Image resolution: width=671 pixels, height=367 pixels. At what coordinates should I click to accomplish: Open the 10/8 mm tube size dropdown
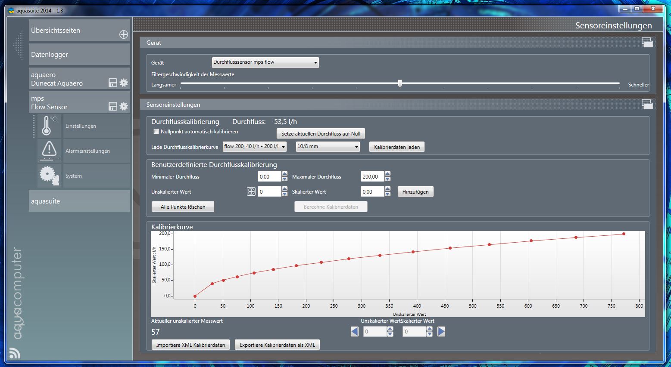[328, 147]
